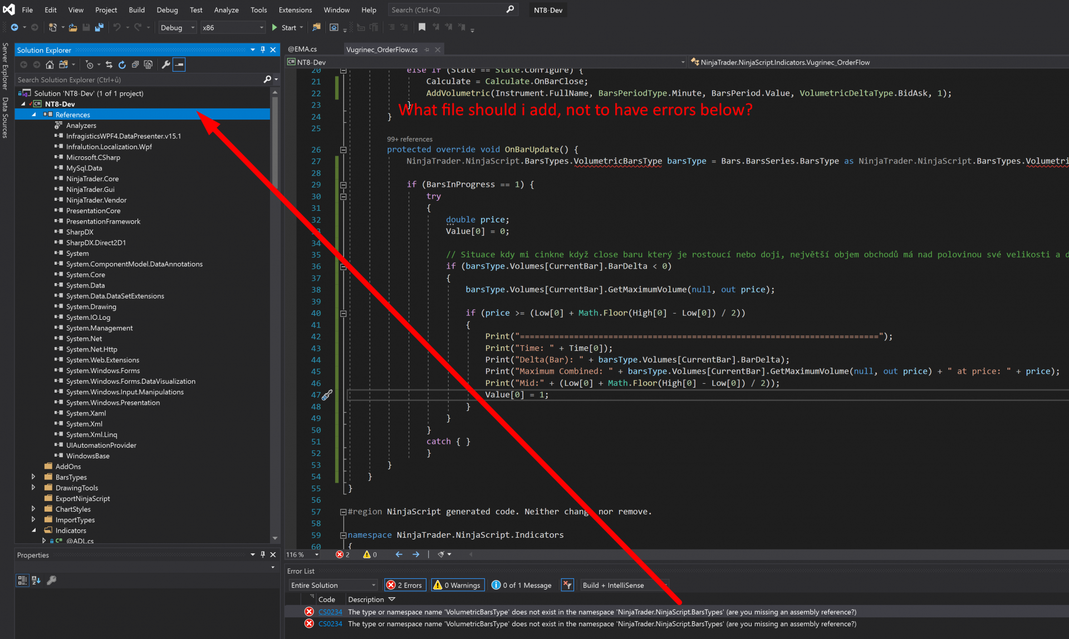Open the Entire Solution scope dropdown
The width and height of the screenshot is (1069, 639).
(x=333, y=585)
